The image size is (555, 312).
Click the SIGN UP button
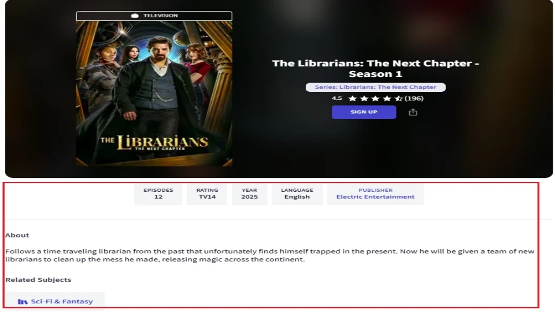364,112
